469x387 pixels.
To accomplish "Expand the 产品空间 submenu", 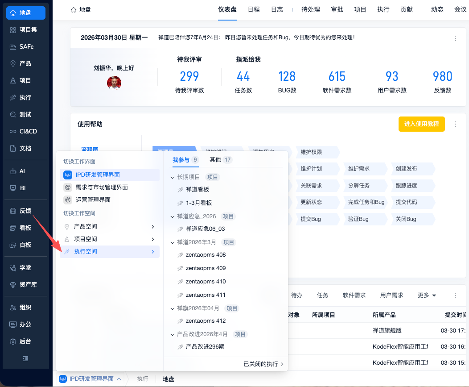I will pyautogui.click(x=110, y=227).
